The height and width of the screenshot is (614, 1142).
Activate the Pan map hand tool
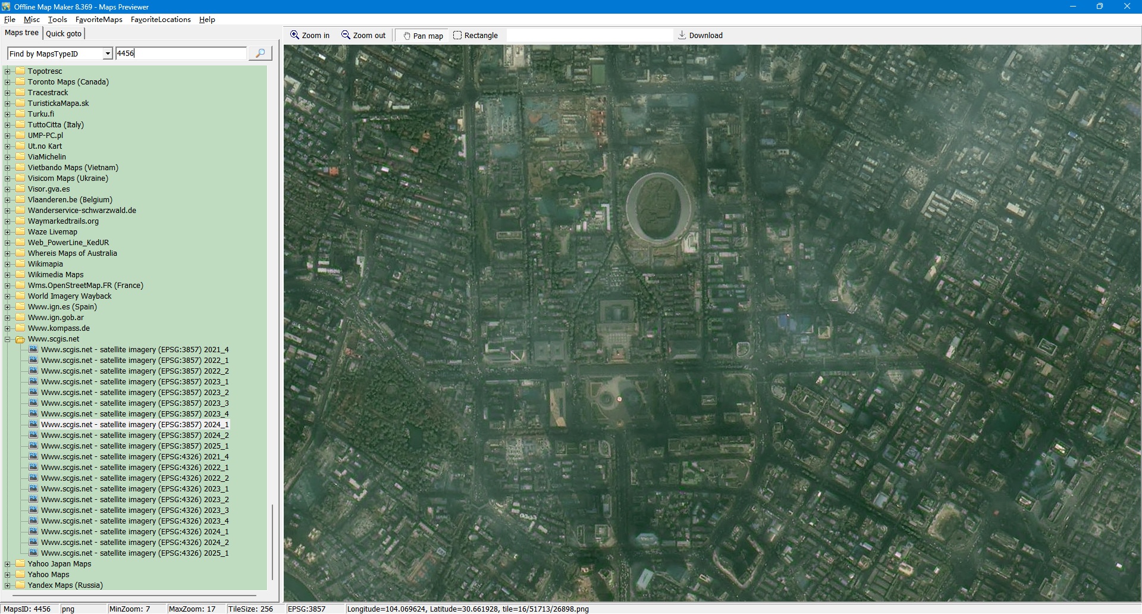423,36
